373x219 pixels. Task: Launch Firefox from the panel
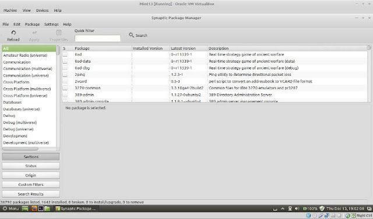pyautogui.click(x=34, y=208)
